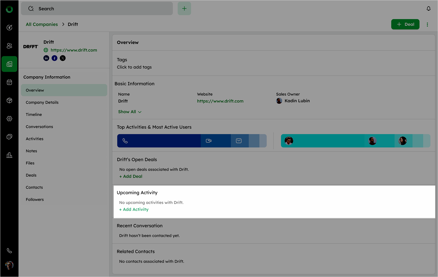This screenshot has height=277, width=438.
Task: Open reports bar chart icon
Action: point(9,155)
